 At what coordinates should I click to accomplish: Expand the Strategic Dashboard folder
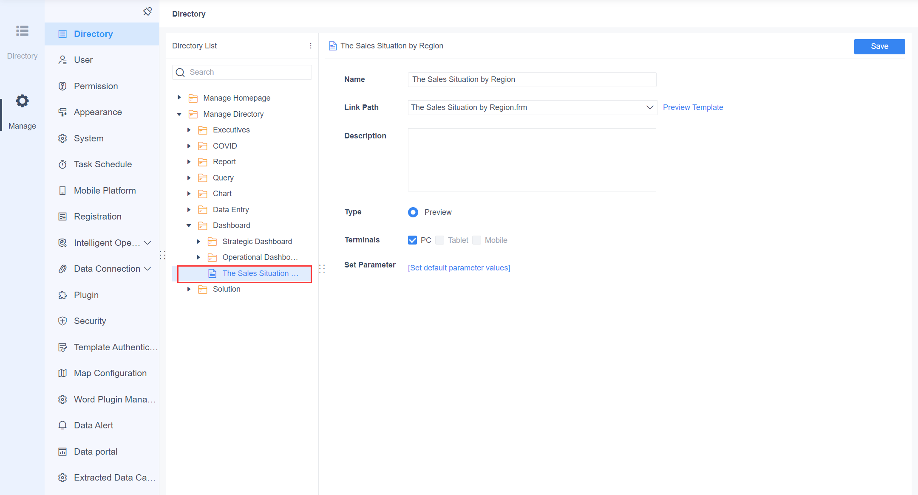[x=198, y=241]
